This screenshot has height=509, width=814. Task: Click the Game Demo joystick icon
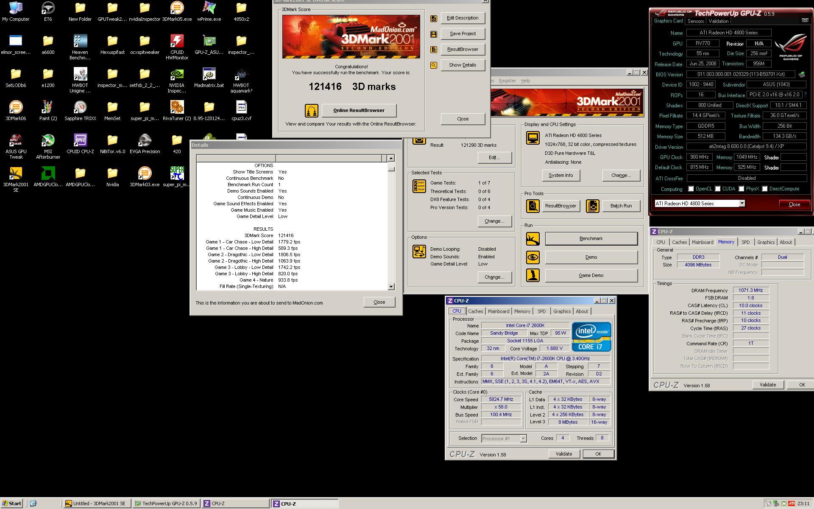[x=533, y=275]
